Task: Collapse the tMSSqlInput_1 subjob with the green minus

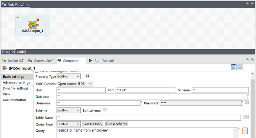Action: pyautogui.click(x=18, y=17)
